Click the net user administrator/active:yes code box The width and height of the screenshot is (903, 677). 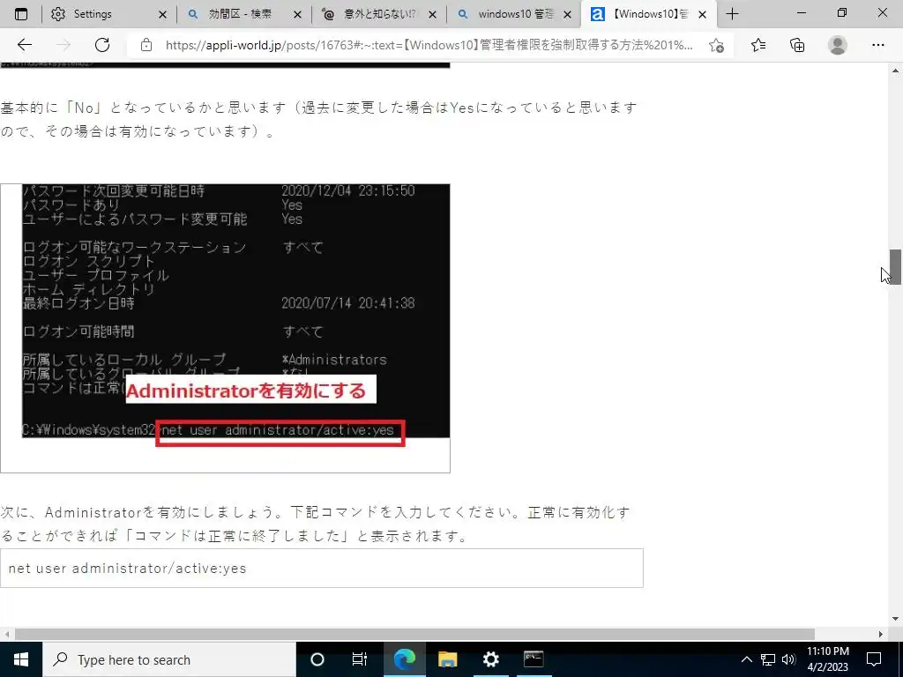click(321, 569)
